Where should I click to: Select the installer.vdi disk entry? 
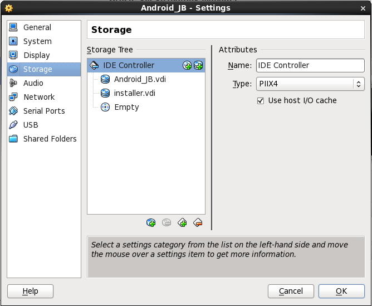click(134, 93)
